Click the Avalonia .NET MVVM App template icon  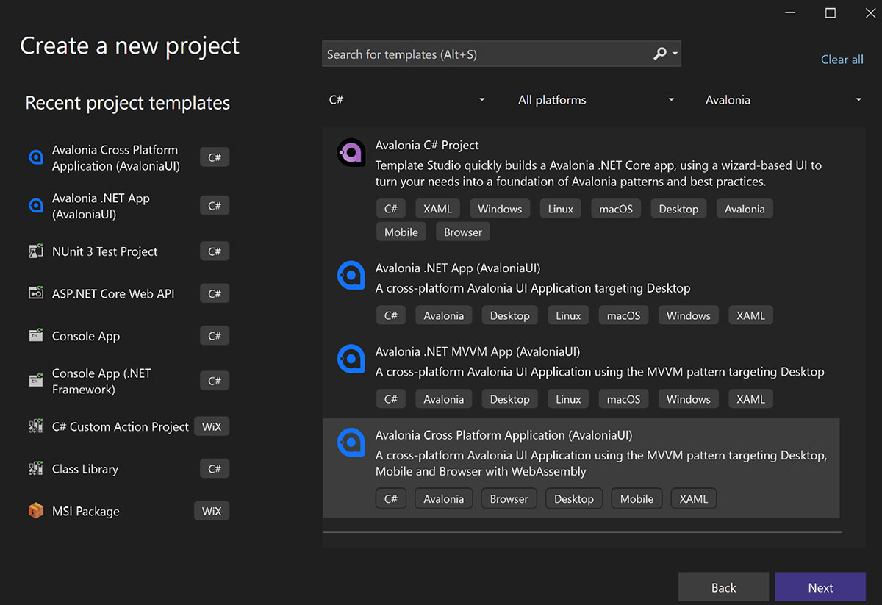(x=351, y=359)
